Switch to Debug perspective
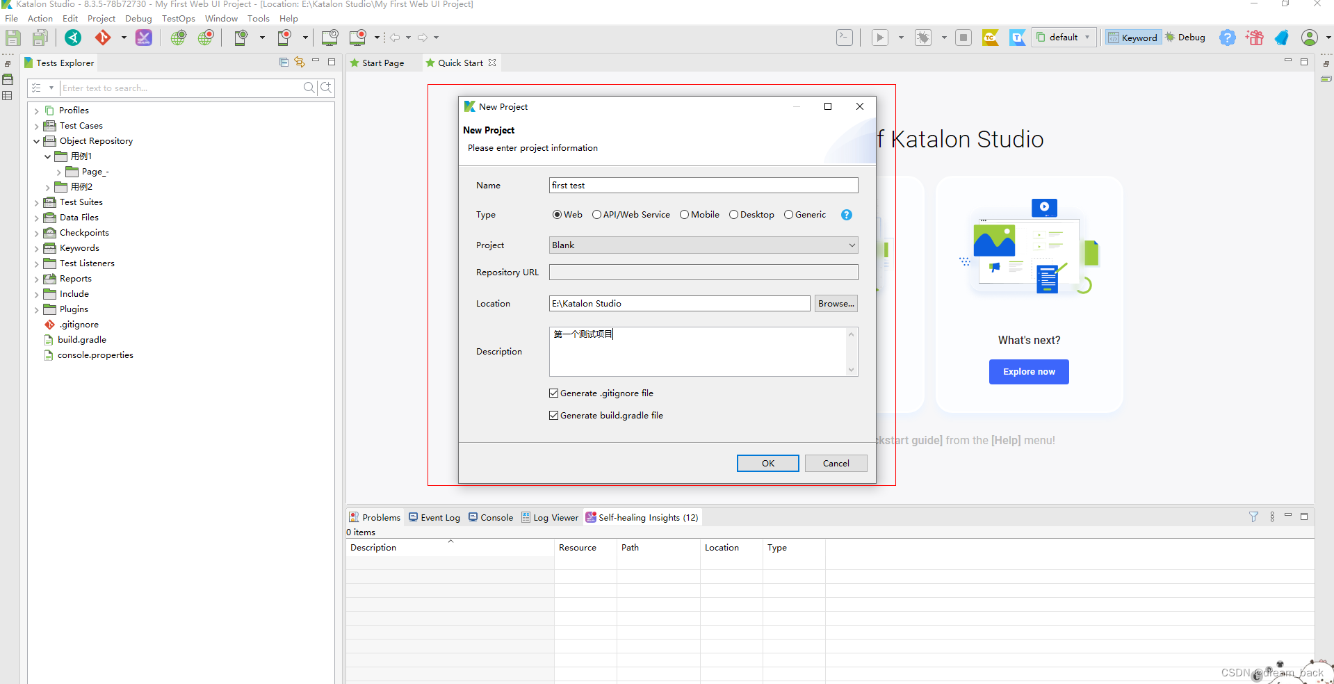The image size is (1334, 684). 1185,38
